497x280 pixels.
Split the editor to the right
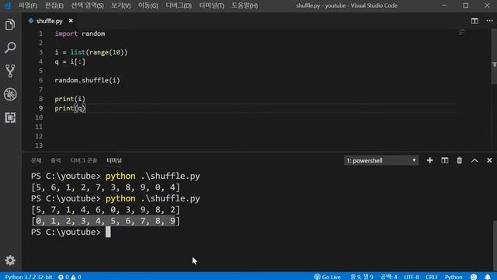(x=474, y=21)
